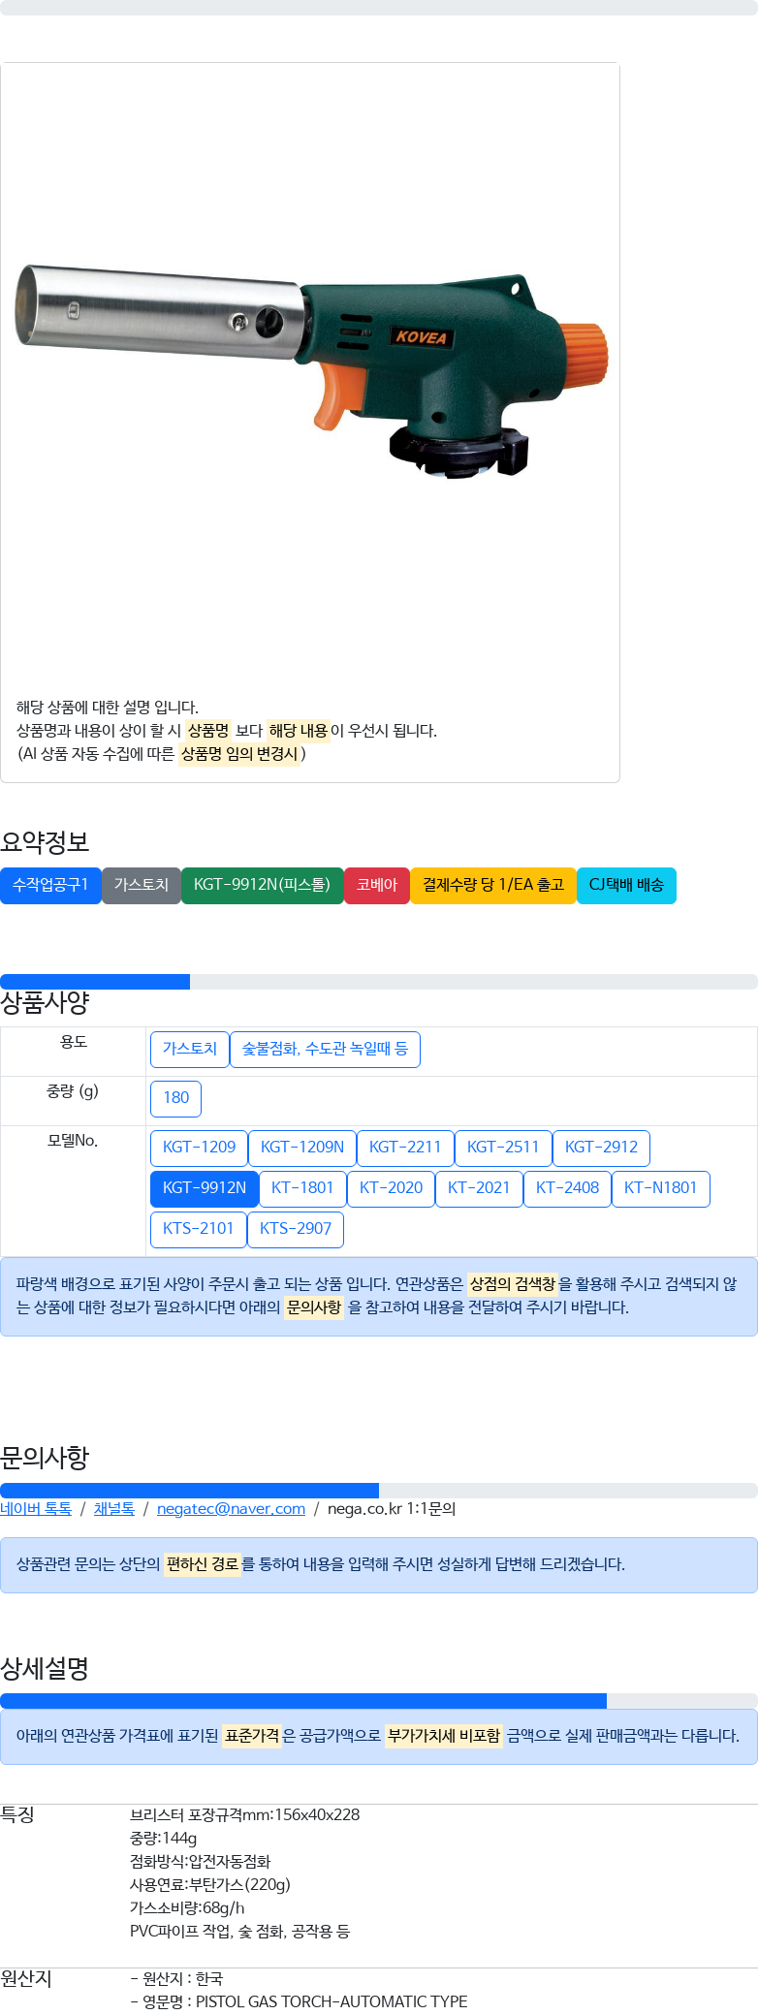Click the 상세설명 heading
The image size is (758, 2015).
(45, 1668)
